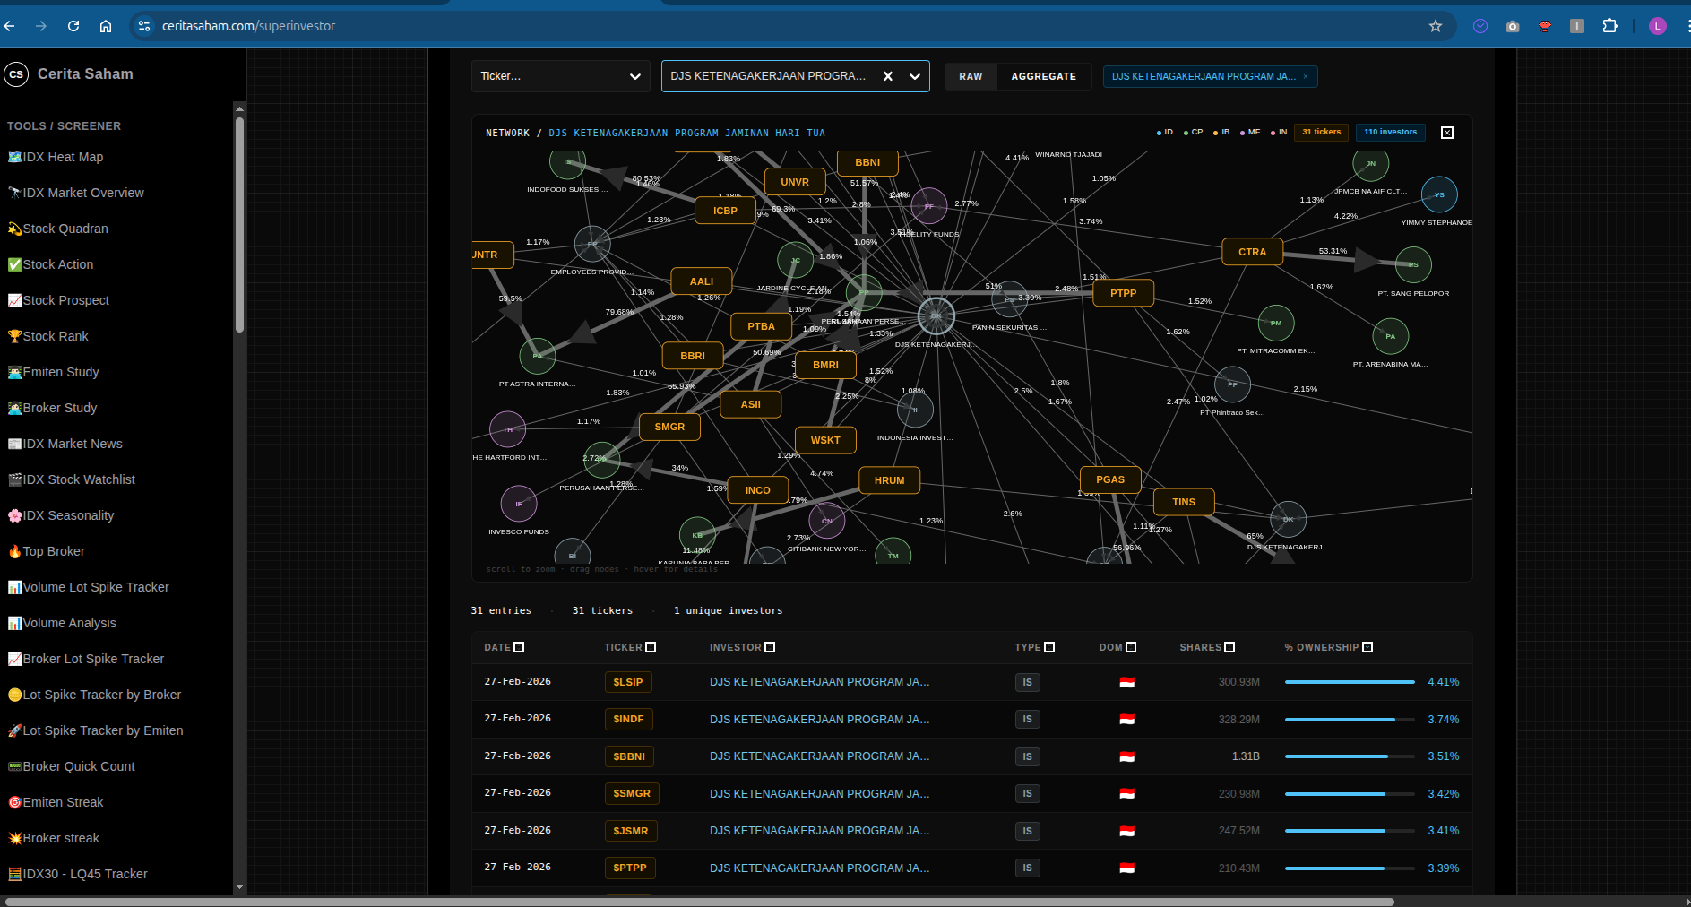
Task: Close the network graph panel
Action: click(x=1446, y=133)
